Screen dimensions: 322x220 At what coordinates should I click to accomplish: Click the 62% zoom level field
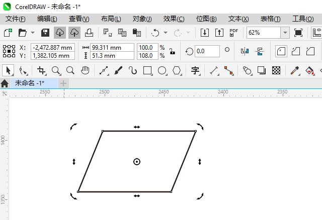[264, 33]
